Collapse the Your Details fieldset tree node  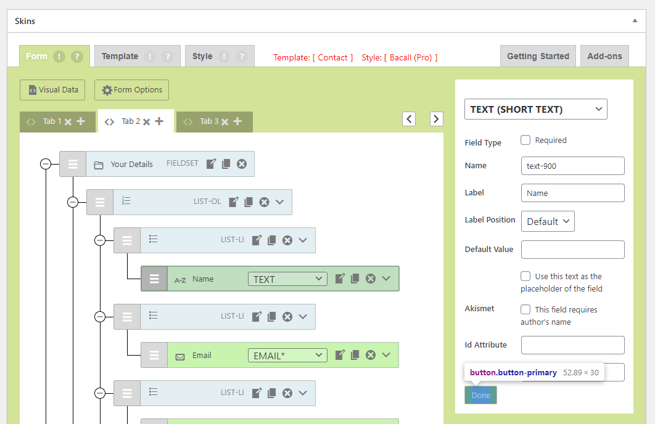coord(46,164)
